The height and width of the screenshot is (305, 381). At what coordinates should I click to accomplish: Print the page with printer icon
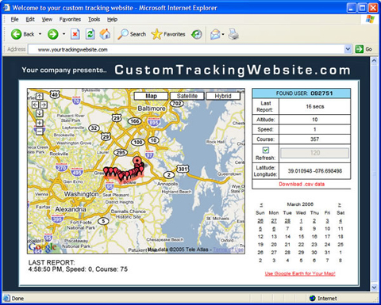pos(233,34)
